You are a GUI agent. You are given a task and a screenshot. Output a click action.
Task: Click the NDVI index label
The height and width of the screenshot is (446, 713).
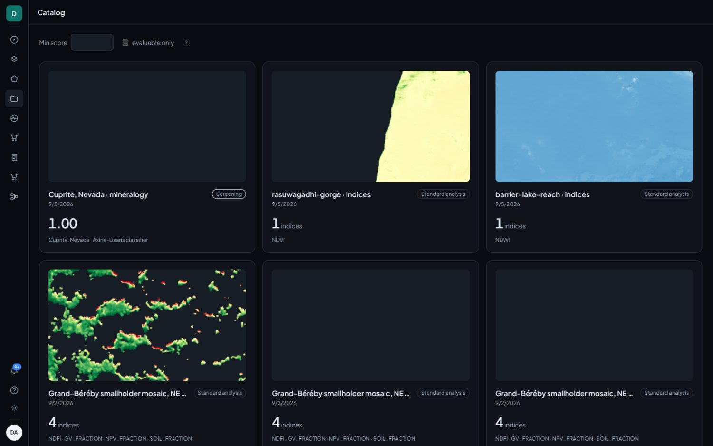[279, 240]
